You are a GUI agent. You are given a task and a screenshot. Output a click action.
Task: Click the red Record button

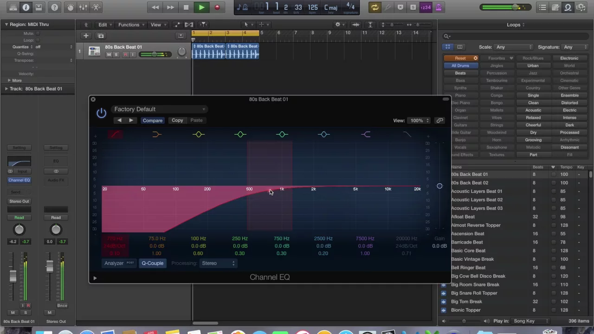click(217, 7)
